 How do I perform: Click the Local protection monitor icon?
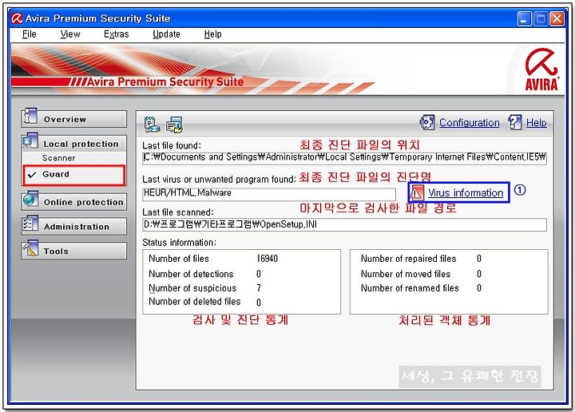[30, 141]
